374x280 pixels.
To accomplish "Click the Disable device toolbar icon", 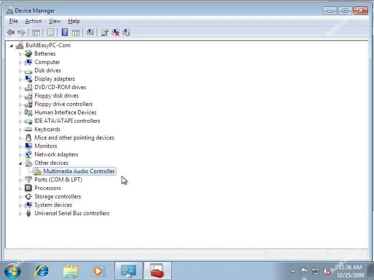I will click(126, 32).
